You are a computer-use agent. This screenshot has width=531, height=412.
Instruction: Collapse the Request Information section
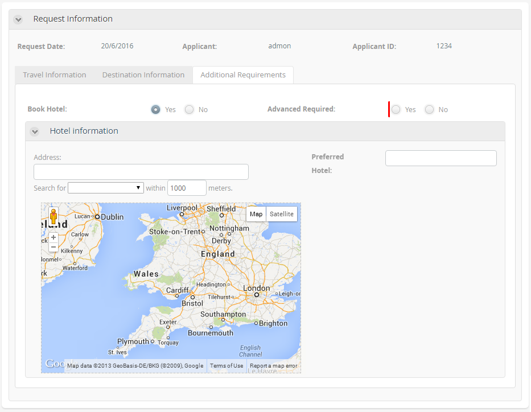[18, 19]
